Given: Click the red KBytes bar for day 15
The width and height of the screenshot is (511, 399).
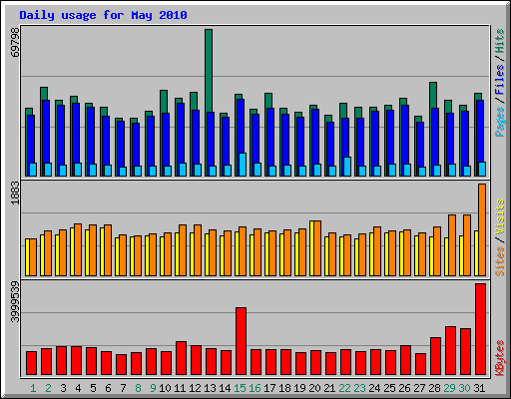Looking at the screenshot, I should (x=241, y=341).
